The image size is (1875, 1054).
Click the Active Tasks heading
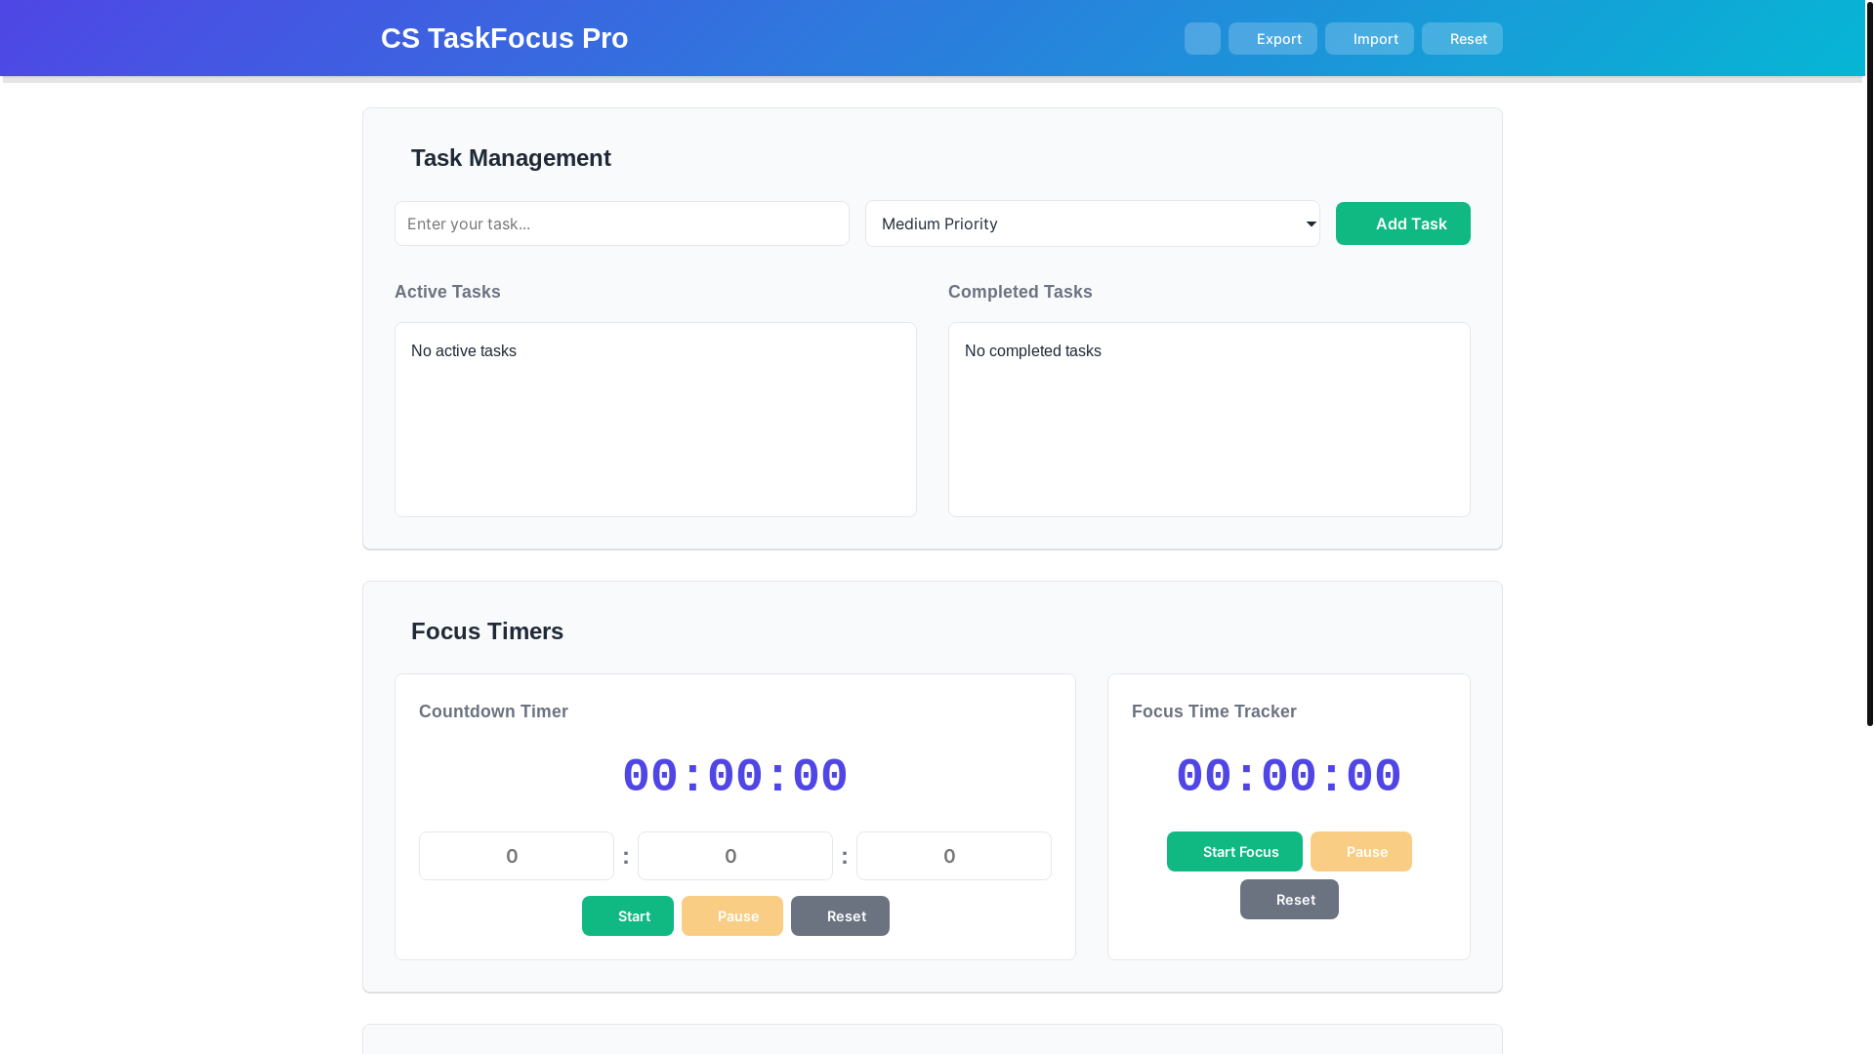click(447, 292)
